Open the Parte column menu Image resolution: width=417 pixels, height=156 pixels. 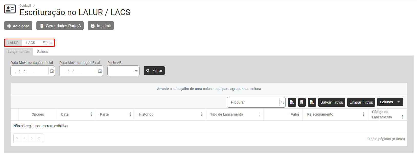[x=130, y=114]
